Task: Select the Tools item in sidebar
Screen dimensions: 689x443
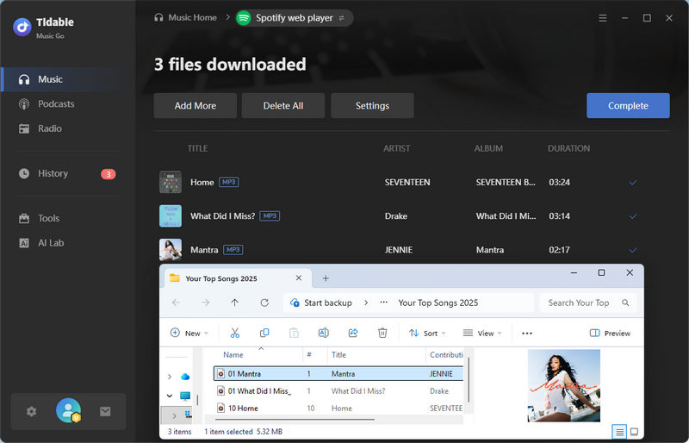Action: [48, 218]
